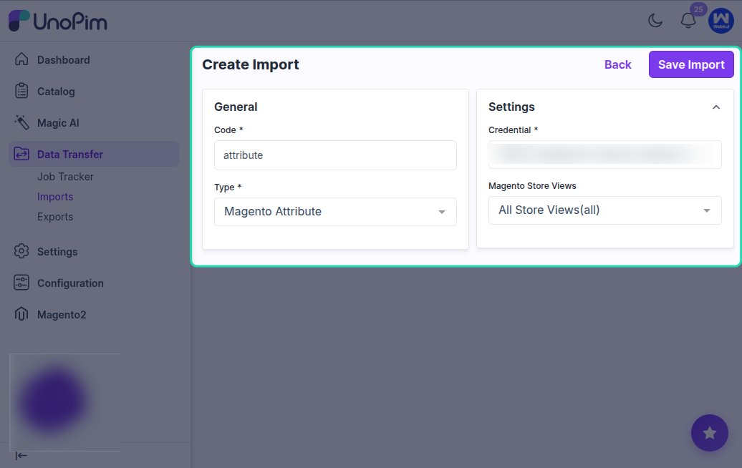Image resolution: width=742 pixels, height=468 pixels.
Task: Click the floating star button
Action: [x=709, y=433]
